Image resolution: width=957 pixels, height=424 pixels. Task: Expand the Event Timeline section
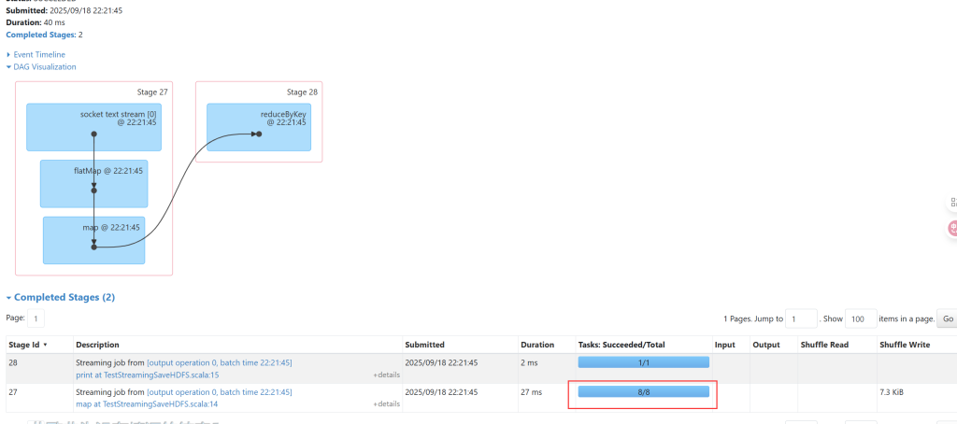[x=38, y=55]
